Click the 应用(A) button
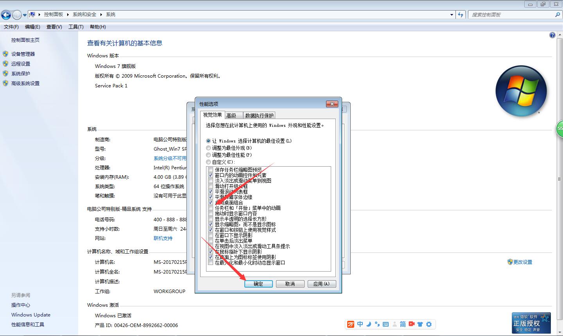 [321, 284]
